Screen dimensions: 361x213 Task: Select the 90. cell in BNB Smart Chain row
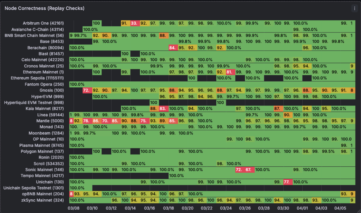point(107,35)
